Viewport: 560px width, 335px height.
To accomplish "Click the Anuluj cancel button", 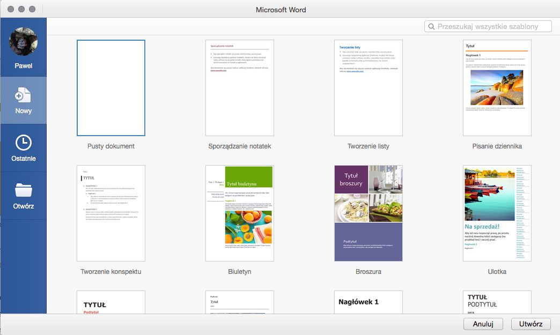I will (483, 324).
